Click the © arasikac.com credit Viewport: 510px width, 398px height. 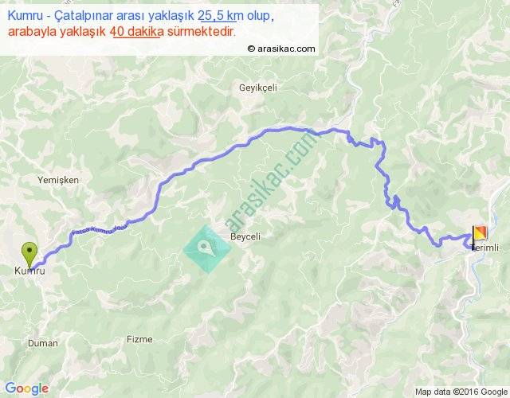pos(281,49)
